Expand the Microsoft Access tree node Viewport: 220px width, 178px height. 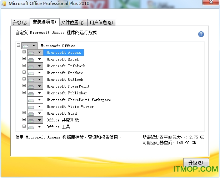24,52
